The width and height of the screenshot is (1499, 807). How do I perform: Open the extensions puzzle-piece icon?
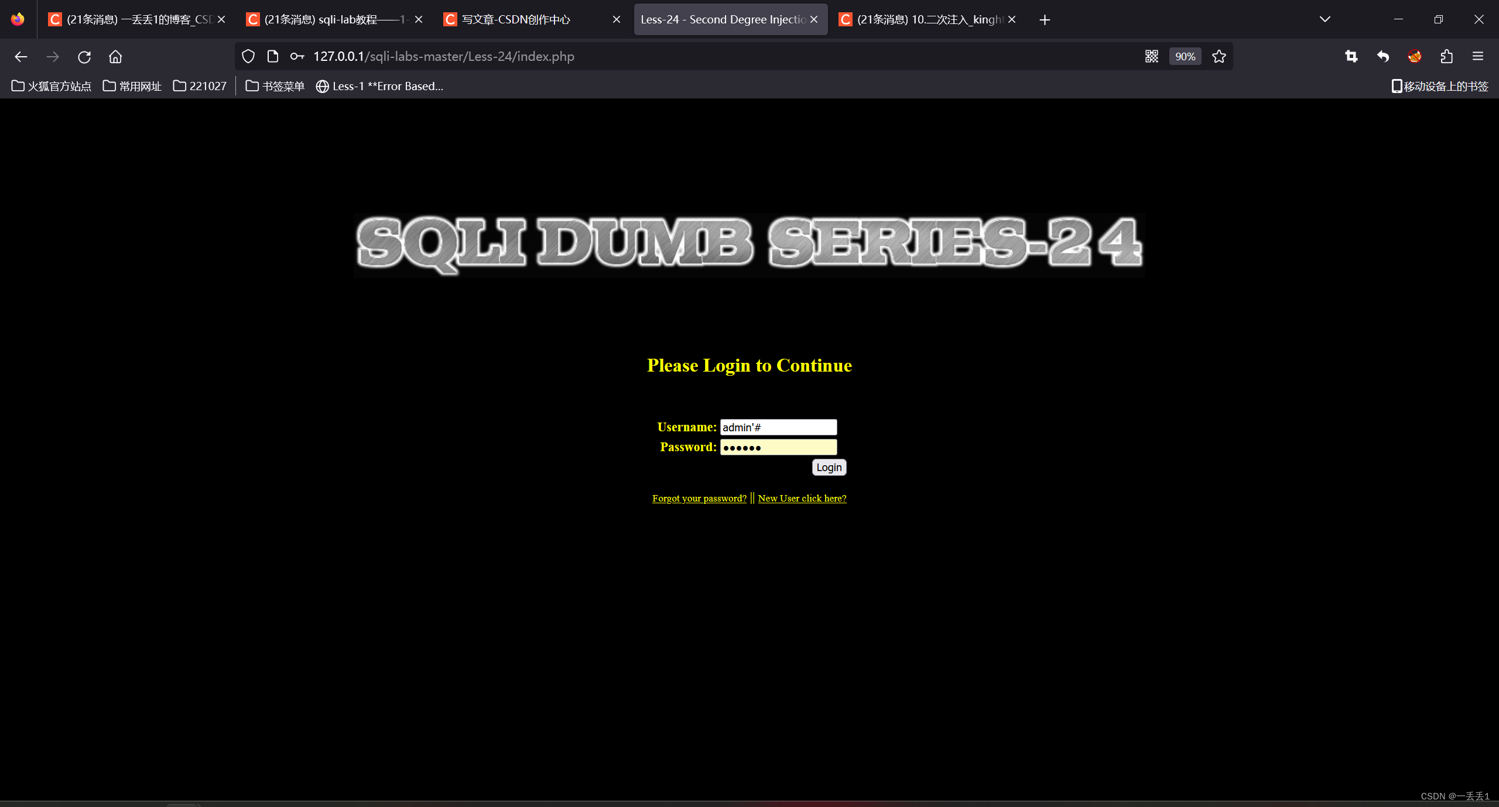coord(1447,56)
